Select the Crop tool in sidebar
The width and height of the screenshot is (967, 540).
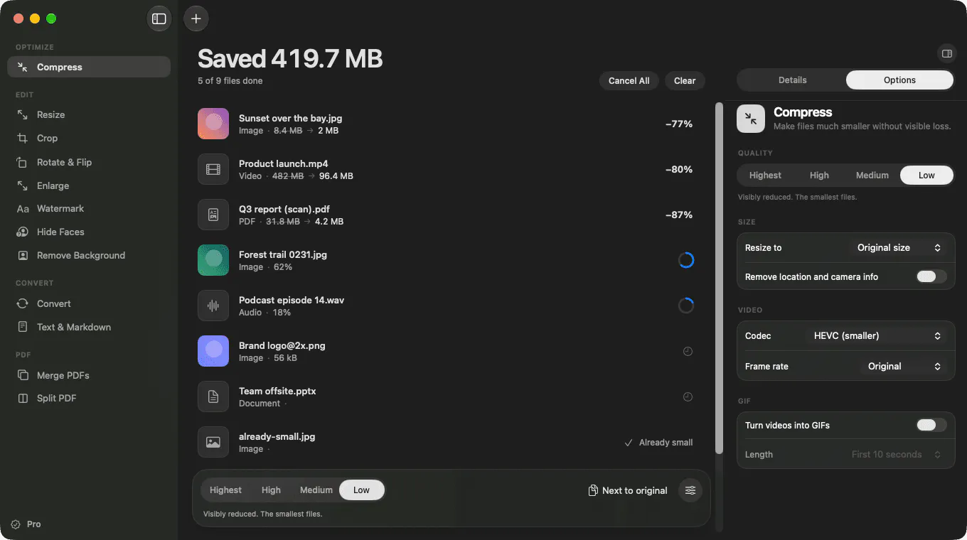(x=89, y=138)
